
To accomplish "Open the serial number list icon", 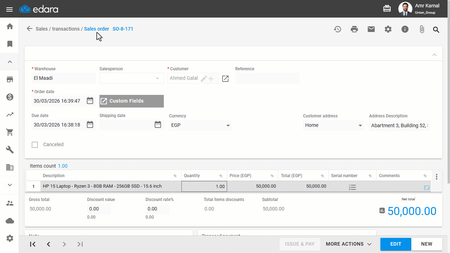I will click(x=353, y=187).
